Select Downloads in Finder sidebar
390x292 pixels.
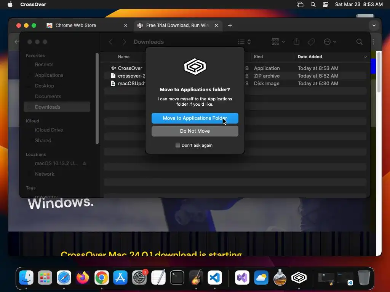click(57, 107)
